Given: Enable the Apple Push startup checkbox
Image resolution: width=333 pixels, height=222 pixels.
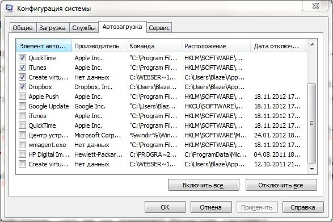Looking at the screenshot, I should click(x=22, y=97).
